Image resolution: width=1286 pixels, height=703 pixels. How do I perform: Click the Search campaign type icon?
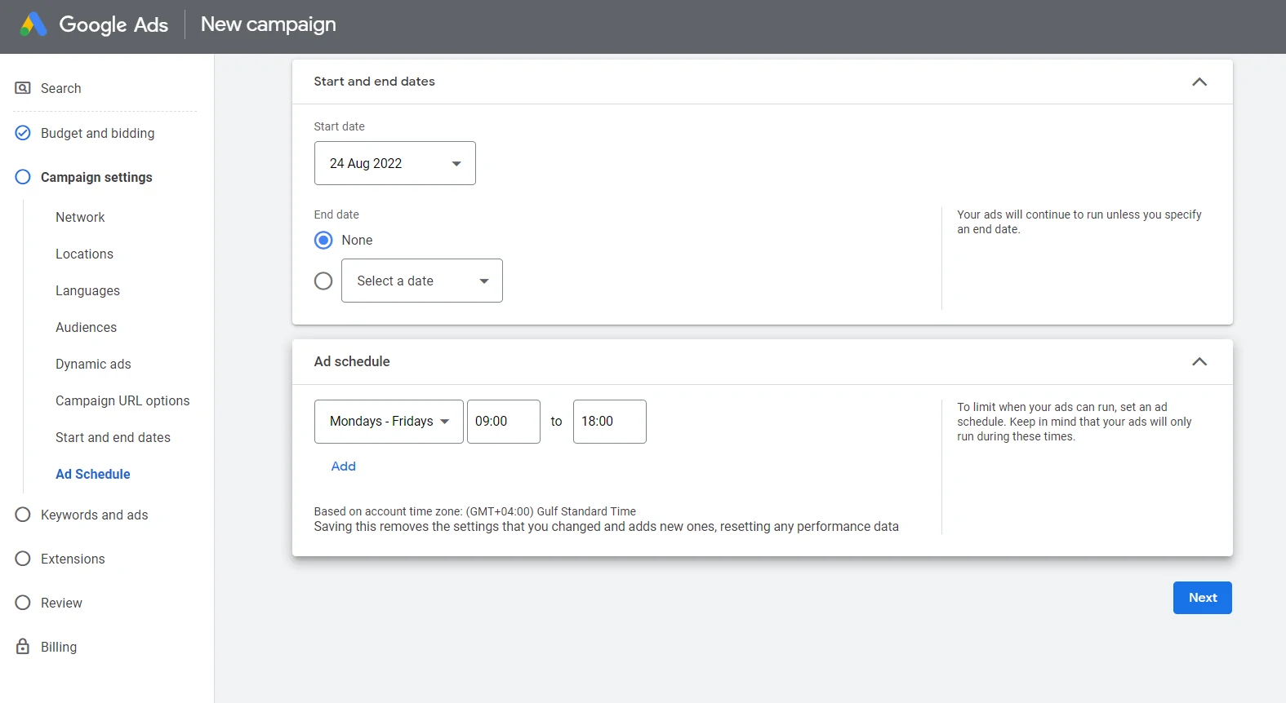(23, 88)
